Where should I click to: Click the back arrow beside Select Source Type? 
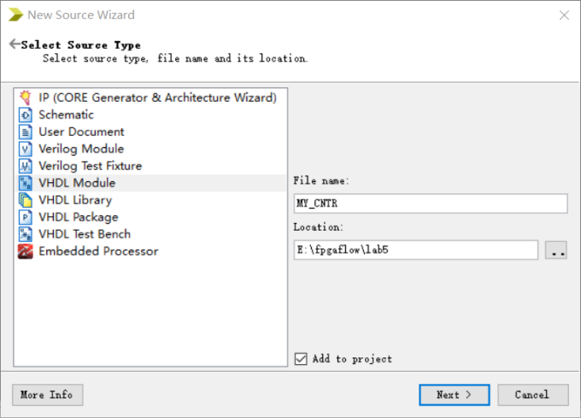click(15, 44)
